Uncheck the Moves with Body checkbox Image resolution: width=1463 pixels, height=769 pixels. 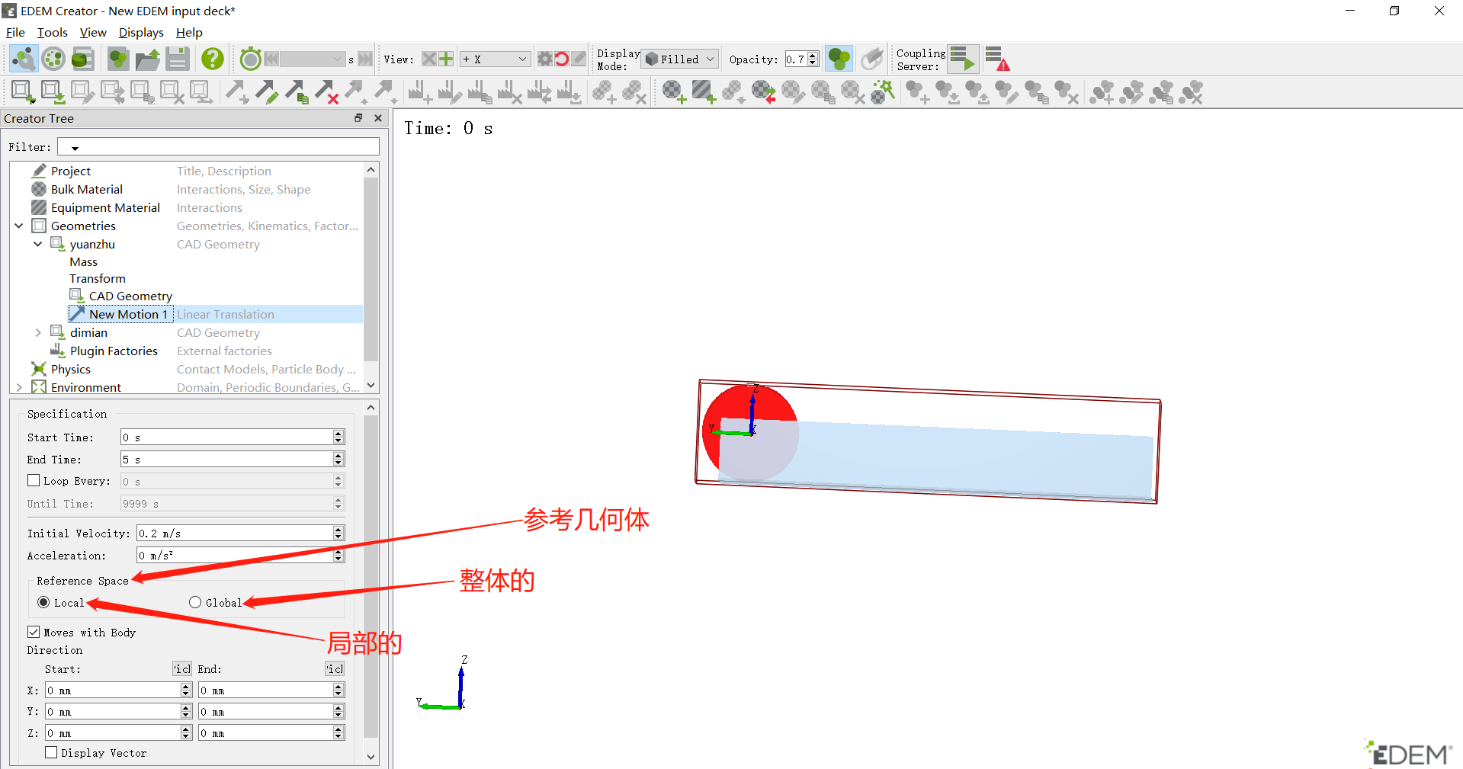pos(34,632)
